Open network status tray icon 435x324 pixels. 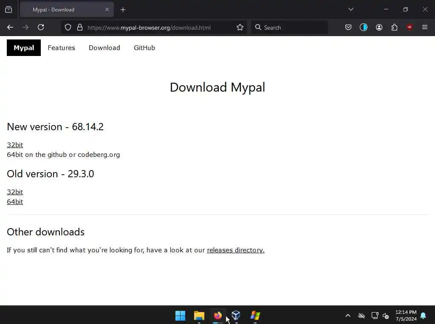point(375,316)
